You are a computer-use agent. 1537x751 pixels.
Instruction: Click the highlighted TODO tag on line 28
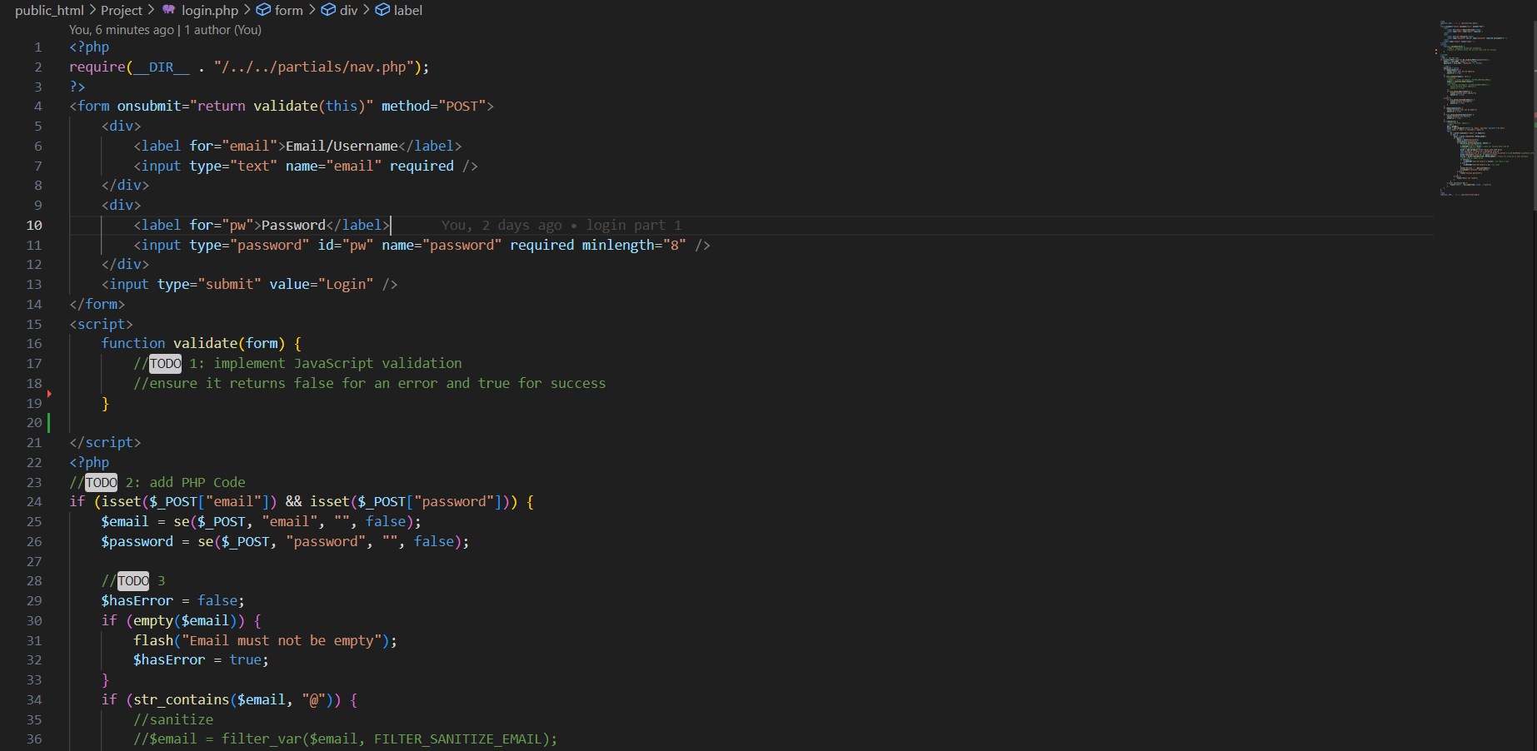pos(133,580)
